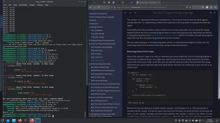The height and width of the screenshot is (123, 220).
Task: Open the book's GitHub repository icon
Action: point(215,13)
